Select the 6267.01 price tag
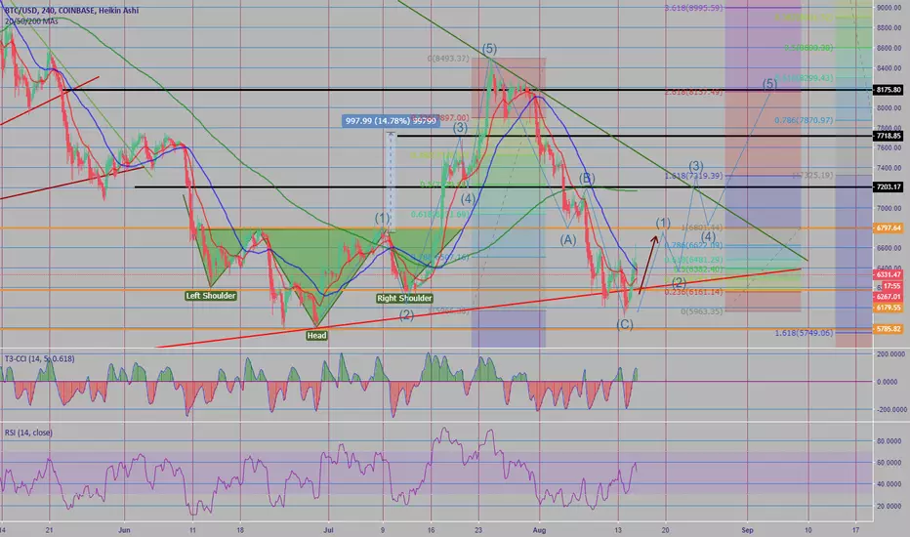Image resolution: width=910 pixels, height=537 pixels. pyautogui.click(x=888, y=297)
